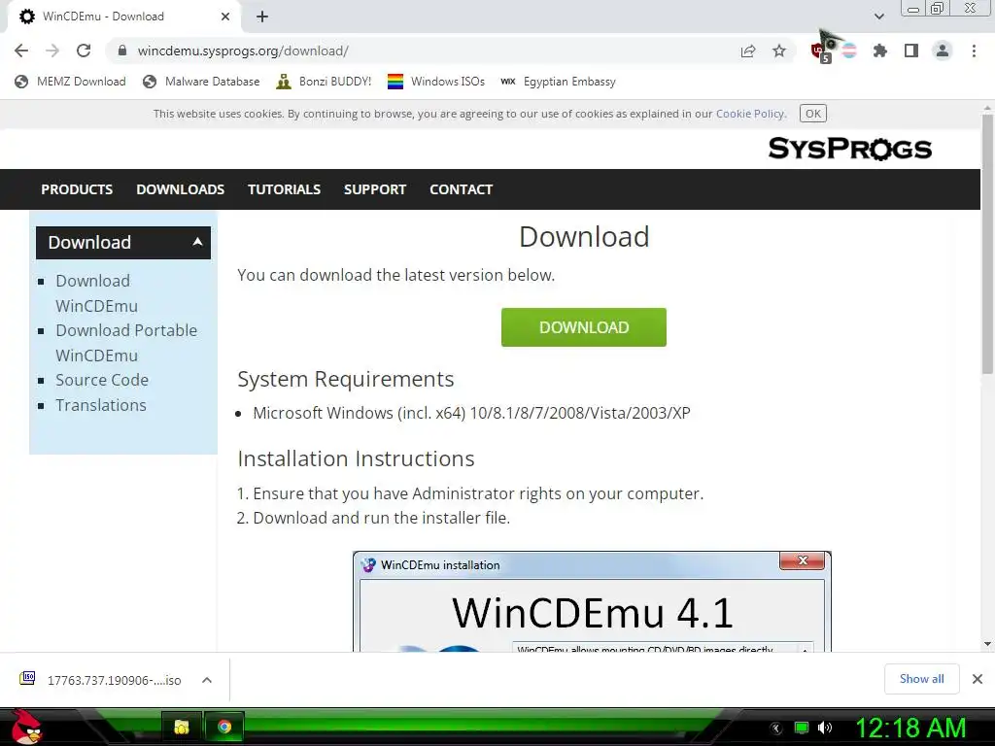Open the Translations sidebar link
The height and width of the screenshot is (746, 995).
pos(101,405)
